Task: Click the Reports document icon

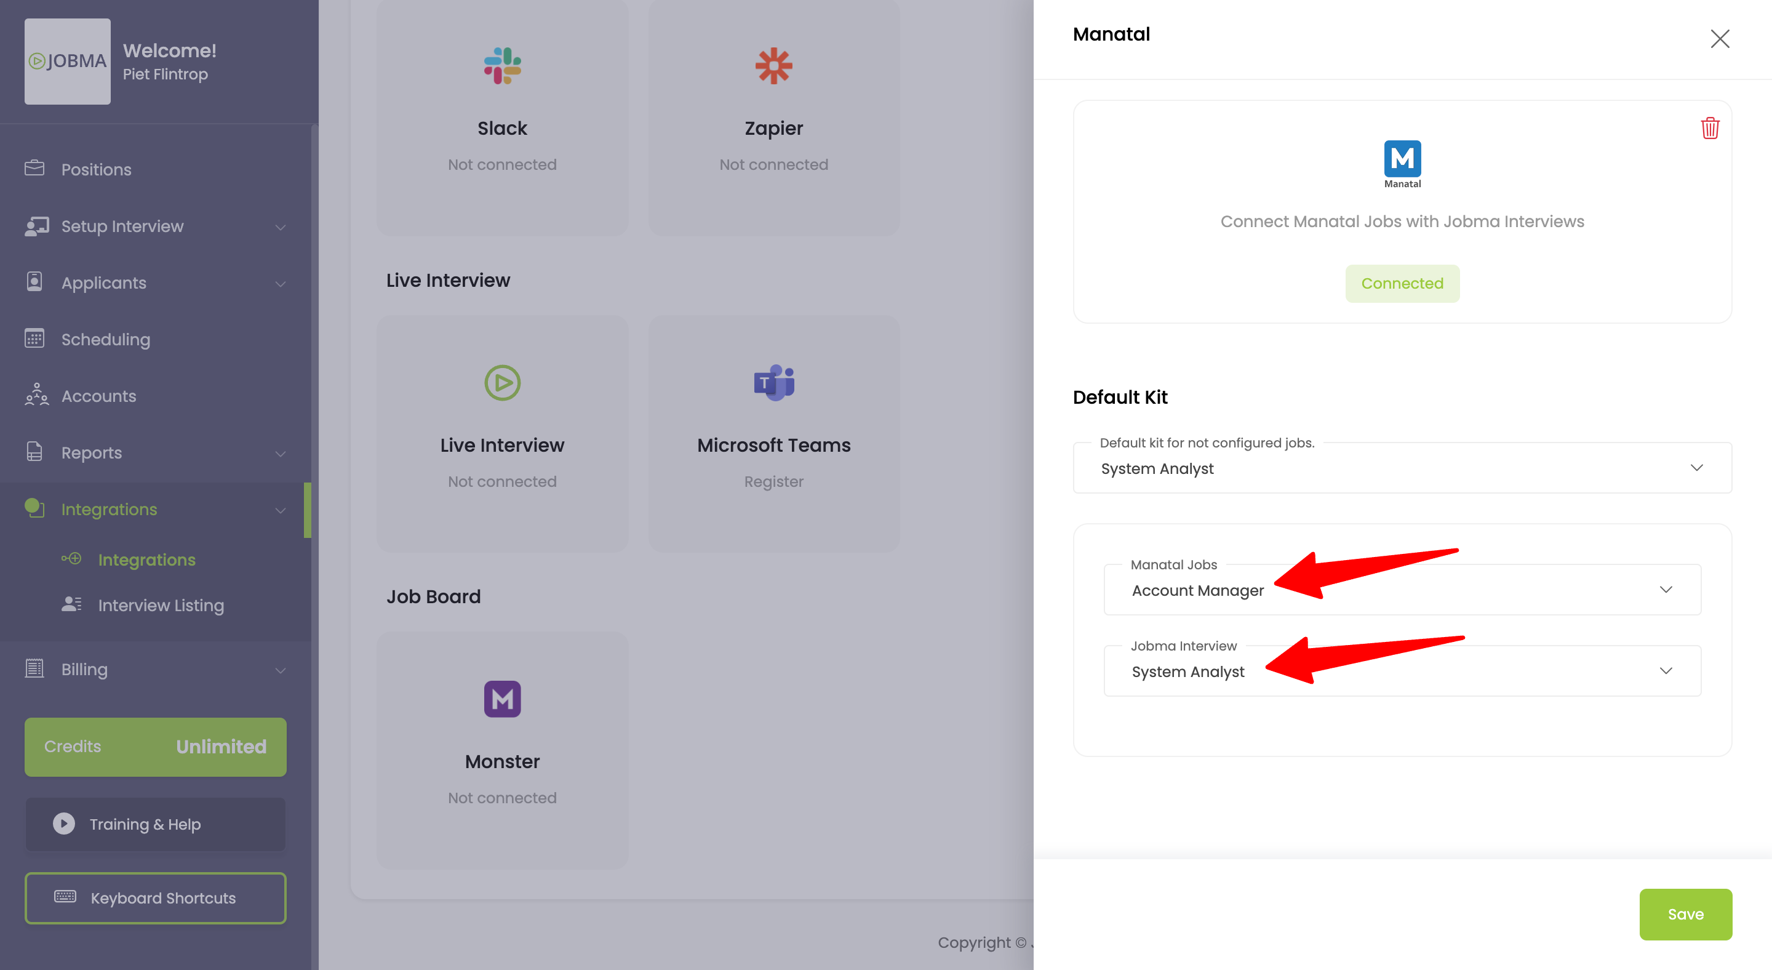Action: [x=34, y=451]
